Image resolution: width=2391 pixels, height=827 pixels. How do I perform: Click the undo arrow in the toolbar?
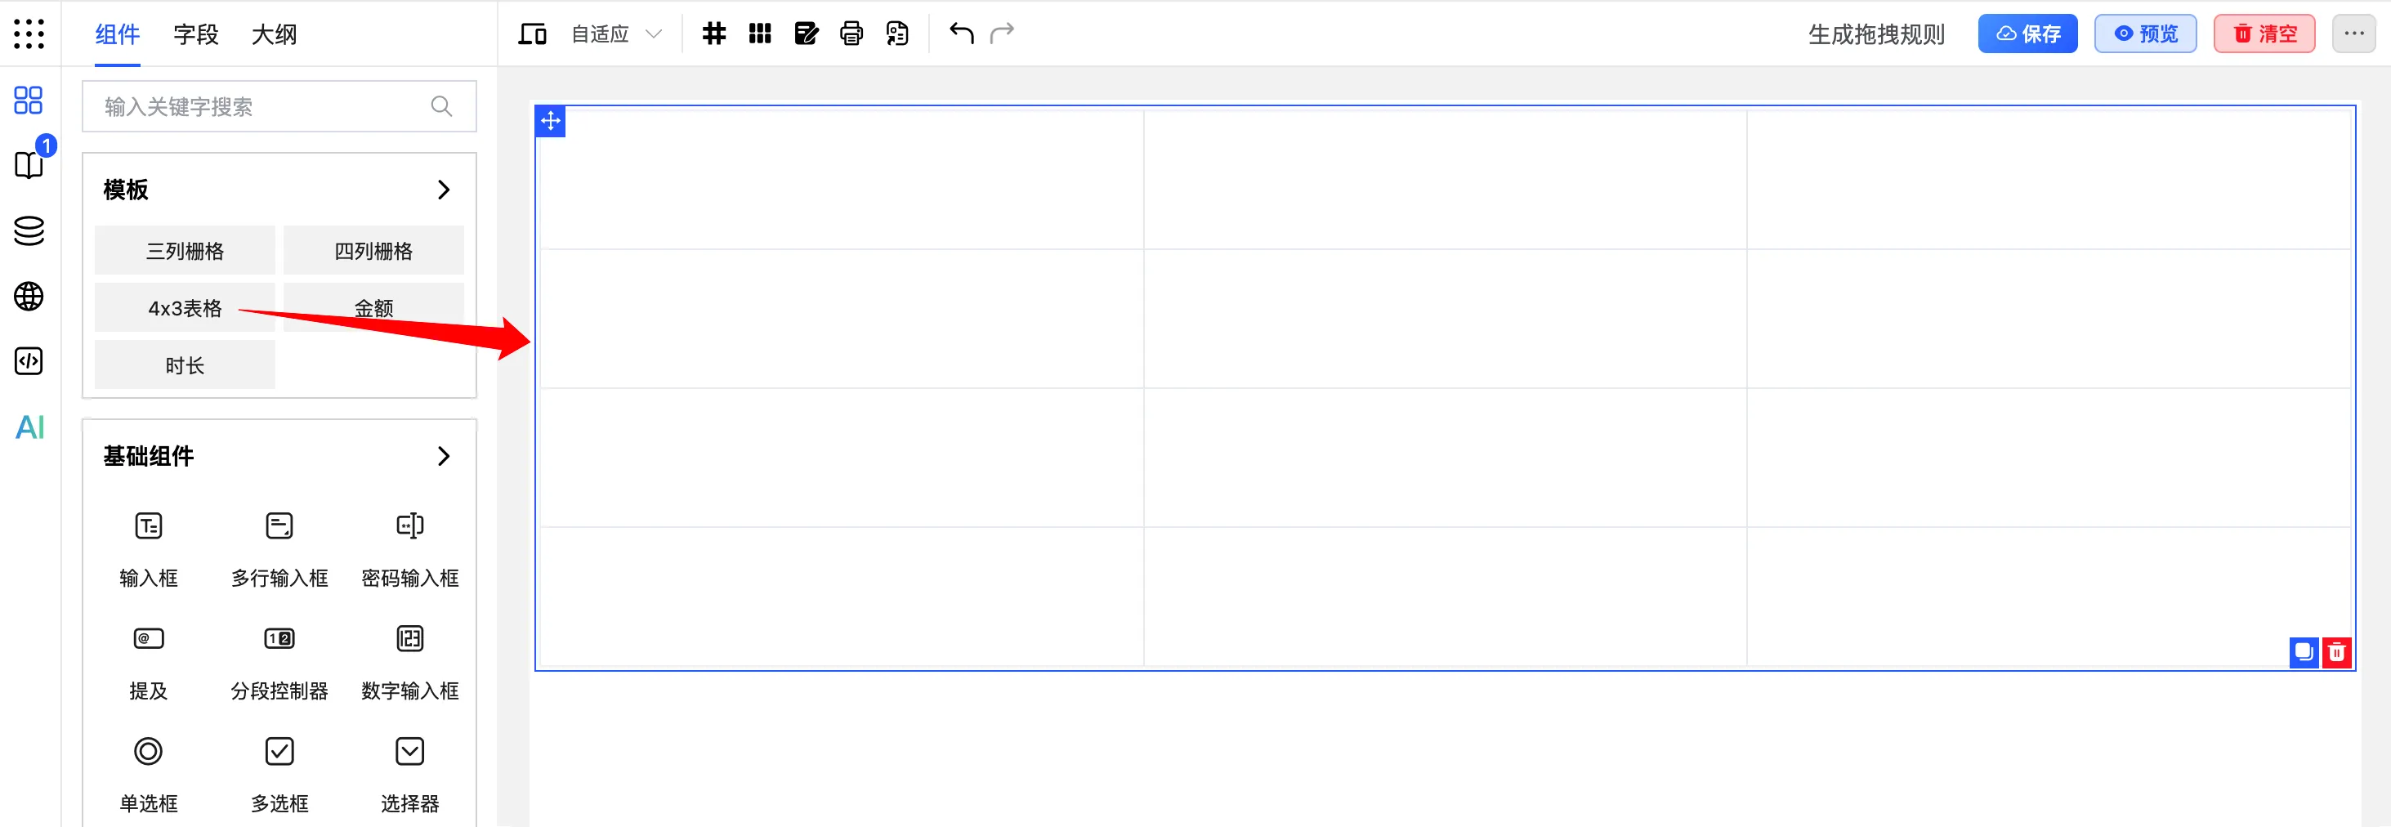point(961,34)
